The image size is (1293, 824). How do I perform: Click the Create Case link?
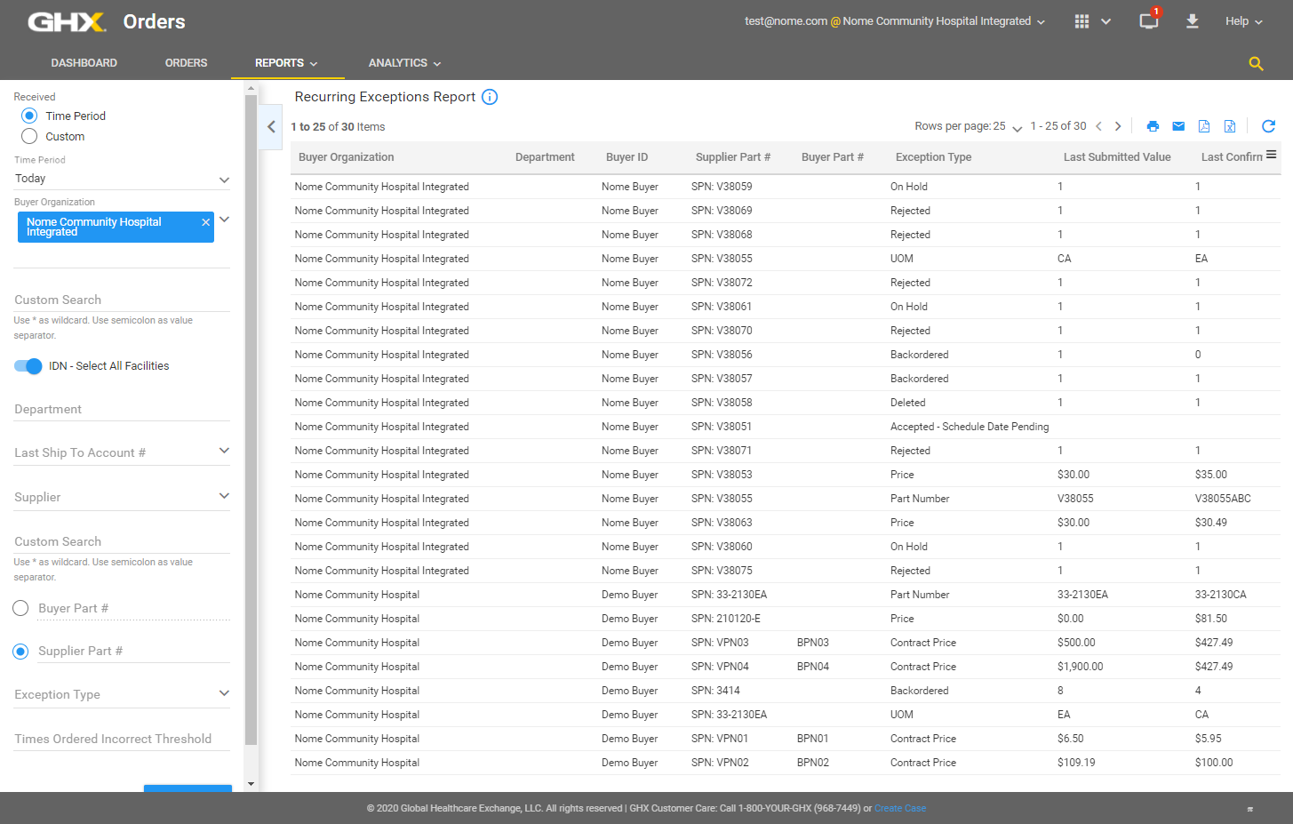click(x=900, y=809)
